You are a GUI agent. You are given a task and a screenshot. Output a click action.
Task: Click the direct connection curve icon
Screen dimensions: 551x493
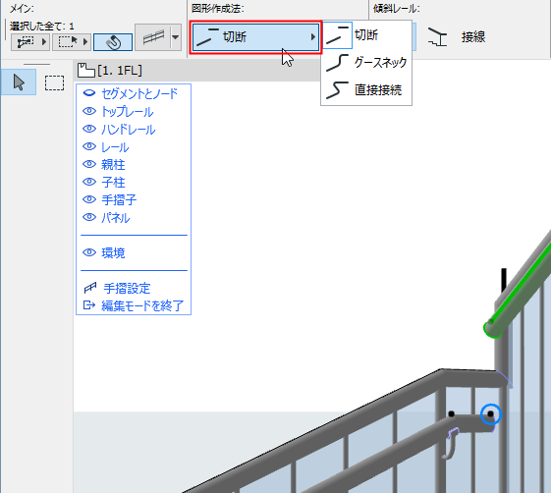point(337,90)
